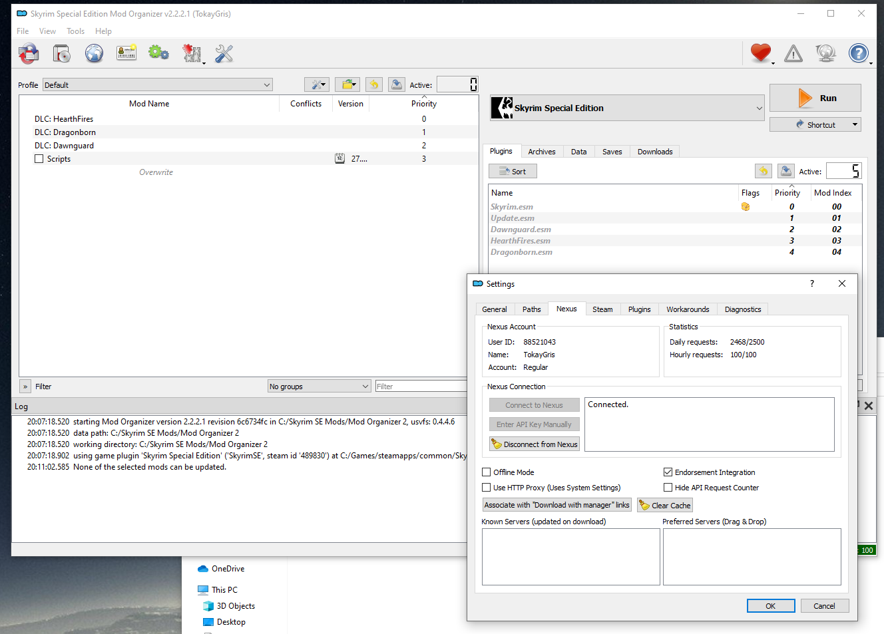This screenshot has width=884, height=634.
Task: Open Skyrim Special Edition executable dropdown
Action: pos(627,108)
